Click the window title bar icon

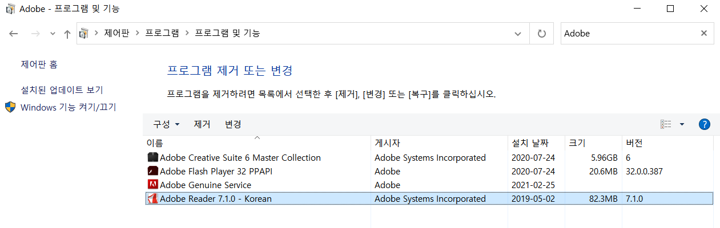(x=10, y=9)
